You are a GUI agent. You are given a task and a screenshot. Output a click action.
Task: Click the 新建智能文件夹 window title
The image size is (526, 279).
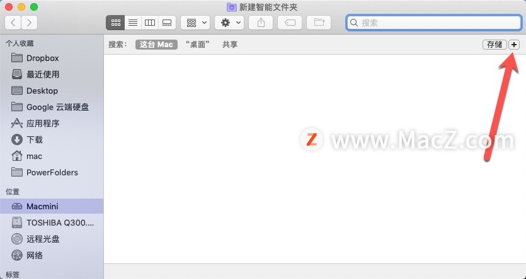tap(268, 7)
